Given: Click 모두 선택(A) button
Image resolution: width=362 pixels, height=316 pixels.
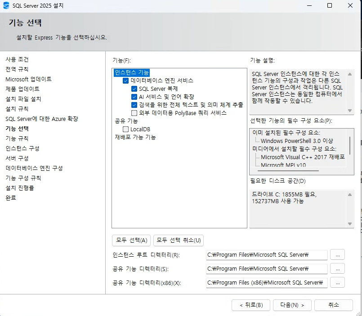Looking at the screenshot, I should pyautogui.click(x=131, y=240).
